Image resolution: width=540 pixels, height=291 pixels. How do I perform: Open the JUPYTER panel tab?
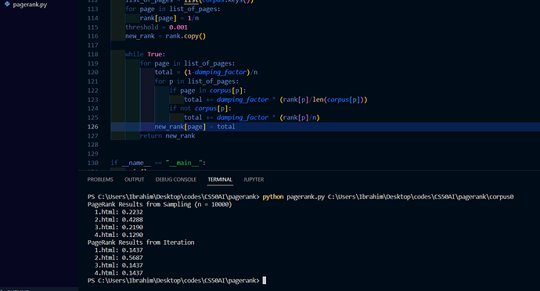[254, 179]
